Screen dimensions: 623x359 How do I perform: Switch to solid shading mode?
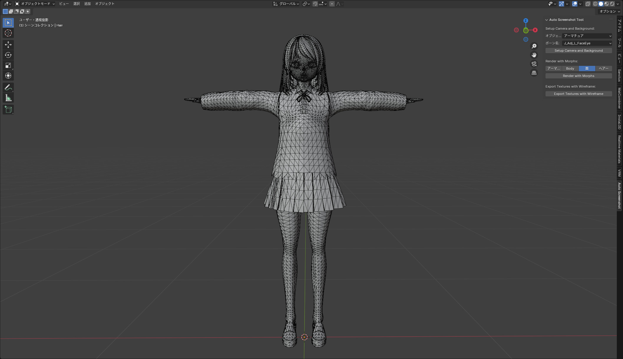(x=601, y=4)
